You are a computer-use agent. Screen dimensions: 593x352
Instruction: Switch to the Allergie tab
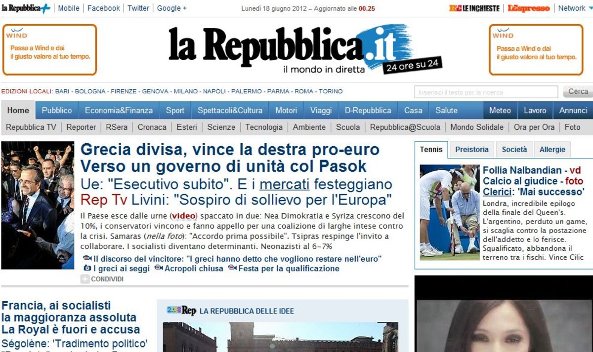click(x=552, y=150)
